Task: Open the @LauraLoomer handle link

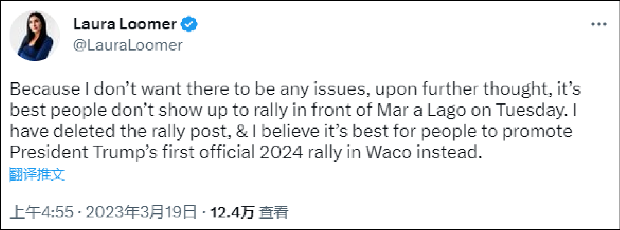Action: [x=128, y=45]
